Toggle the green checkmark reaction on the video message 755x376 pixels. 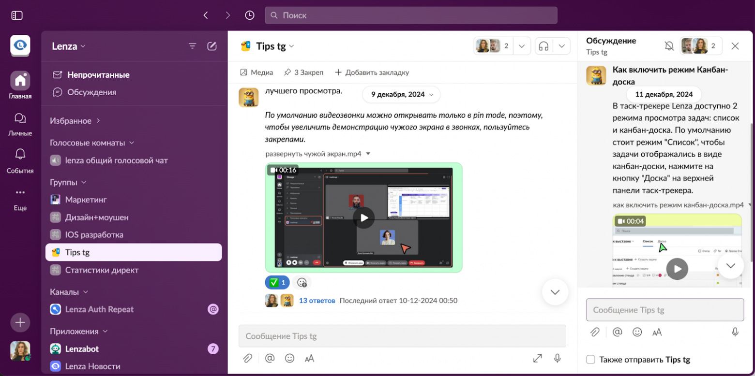(277, 282)
